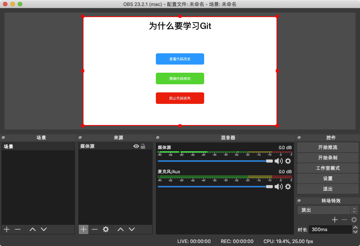
Task: Click the 300ms duration field
Action: 330,229
